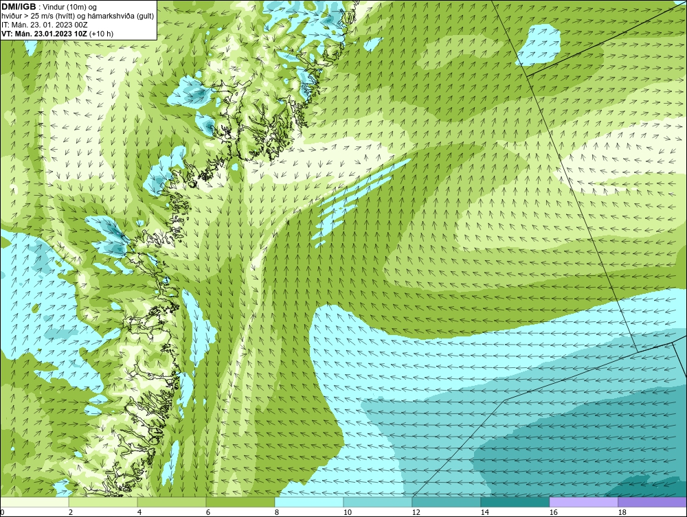The height and width of the screenshot is (517, 687).
Task: Click the legend label '16'
Action: (553, 512)
